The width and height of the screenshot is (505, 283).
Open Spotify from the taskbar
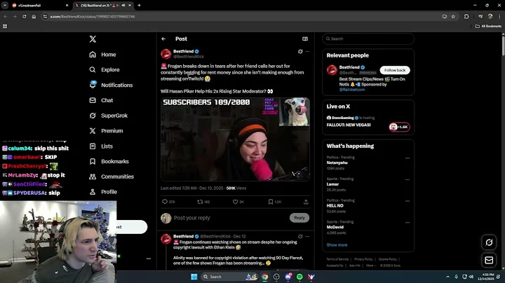[299, 277]
